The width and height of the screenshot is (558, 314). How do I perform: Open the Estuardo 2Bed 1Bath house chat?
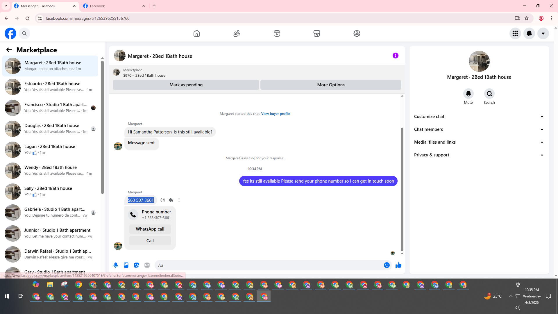coord(52,87)
